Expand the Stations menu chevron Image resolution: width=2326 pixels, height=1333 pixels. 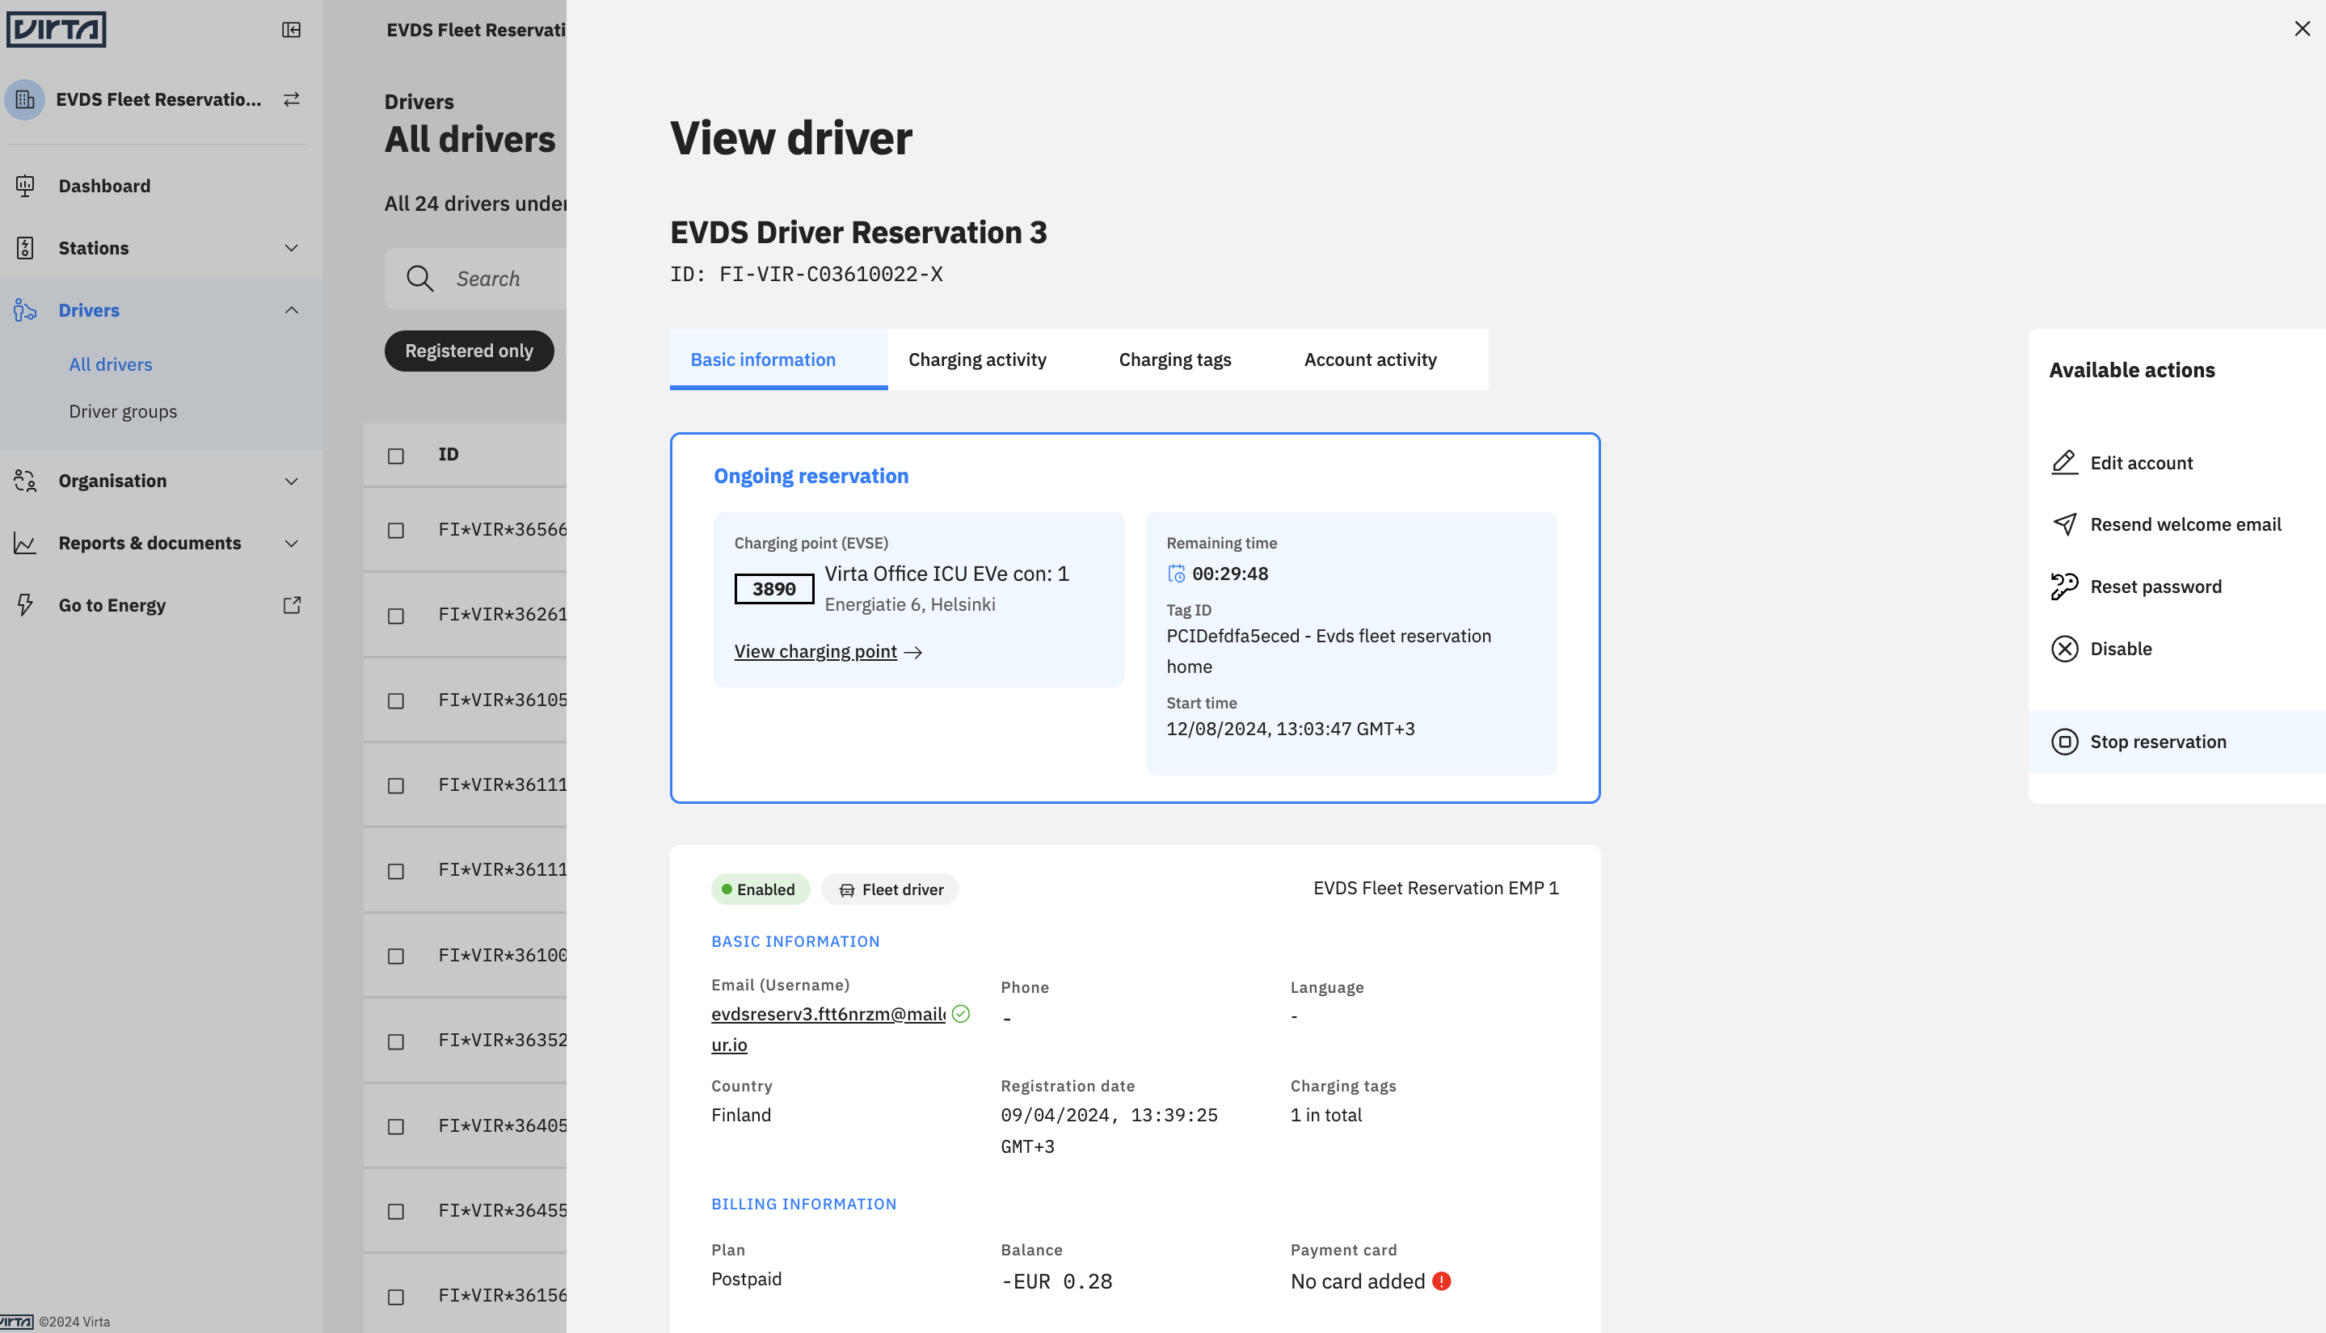[291, 248]
